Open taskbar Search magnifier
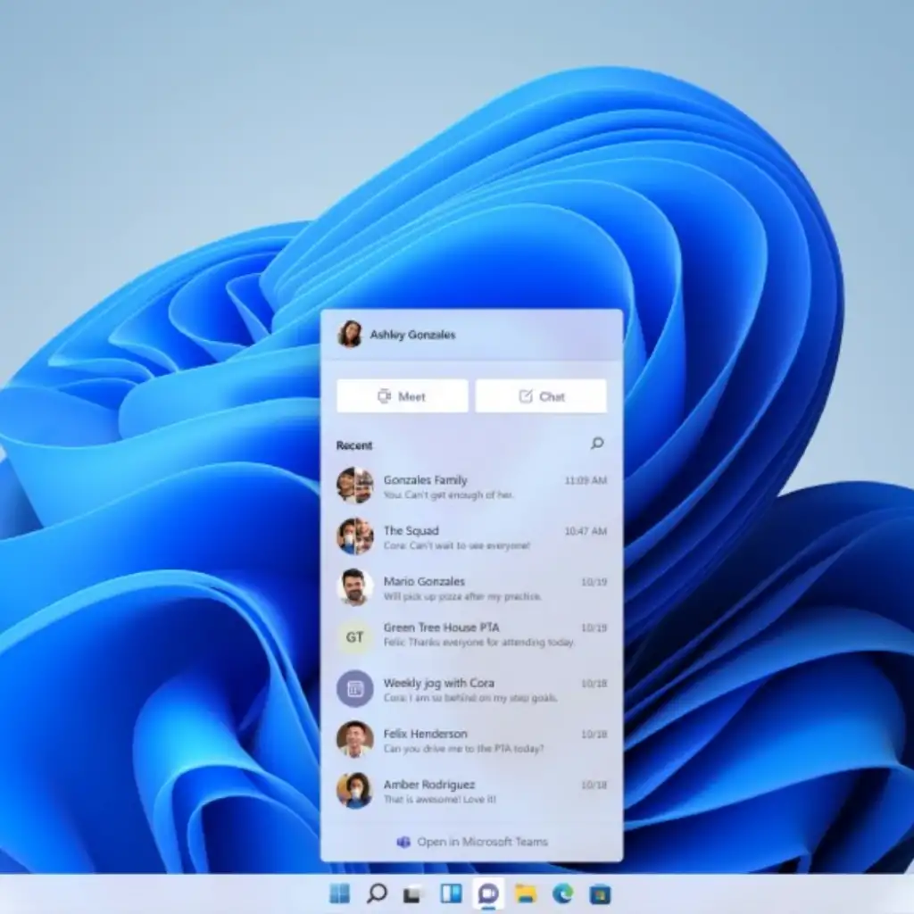The width and height of the screenshot is (914, 914). click(x=377, y=893)
